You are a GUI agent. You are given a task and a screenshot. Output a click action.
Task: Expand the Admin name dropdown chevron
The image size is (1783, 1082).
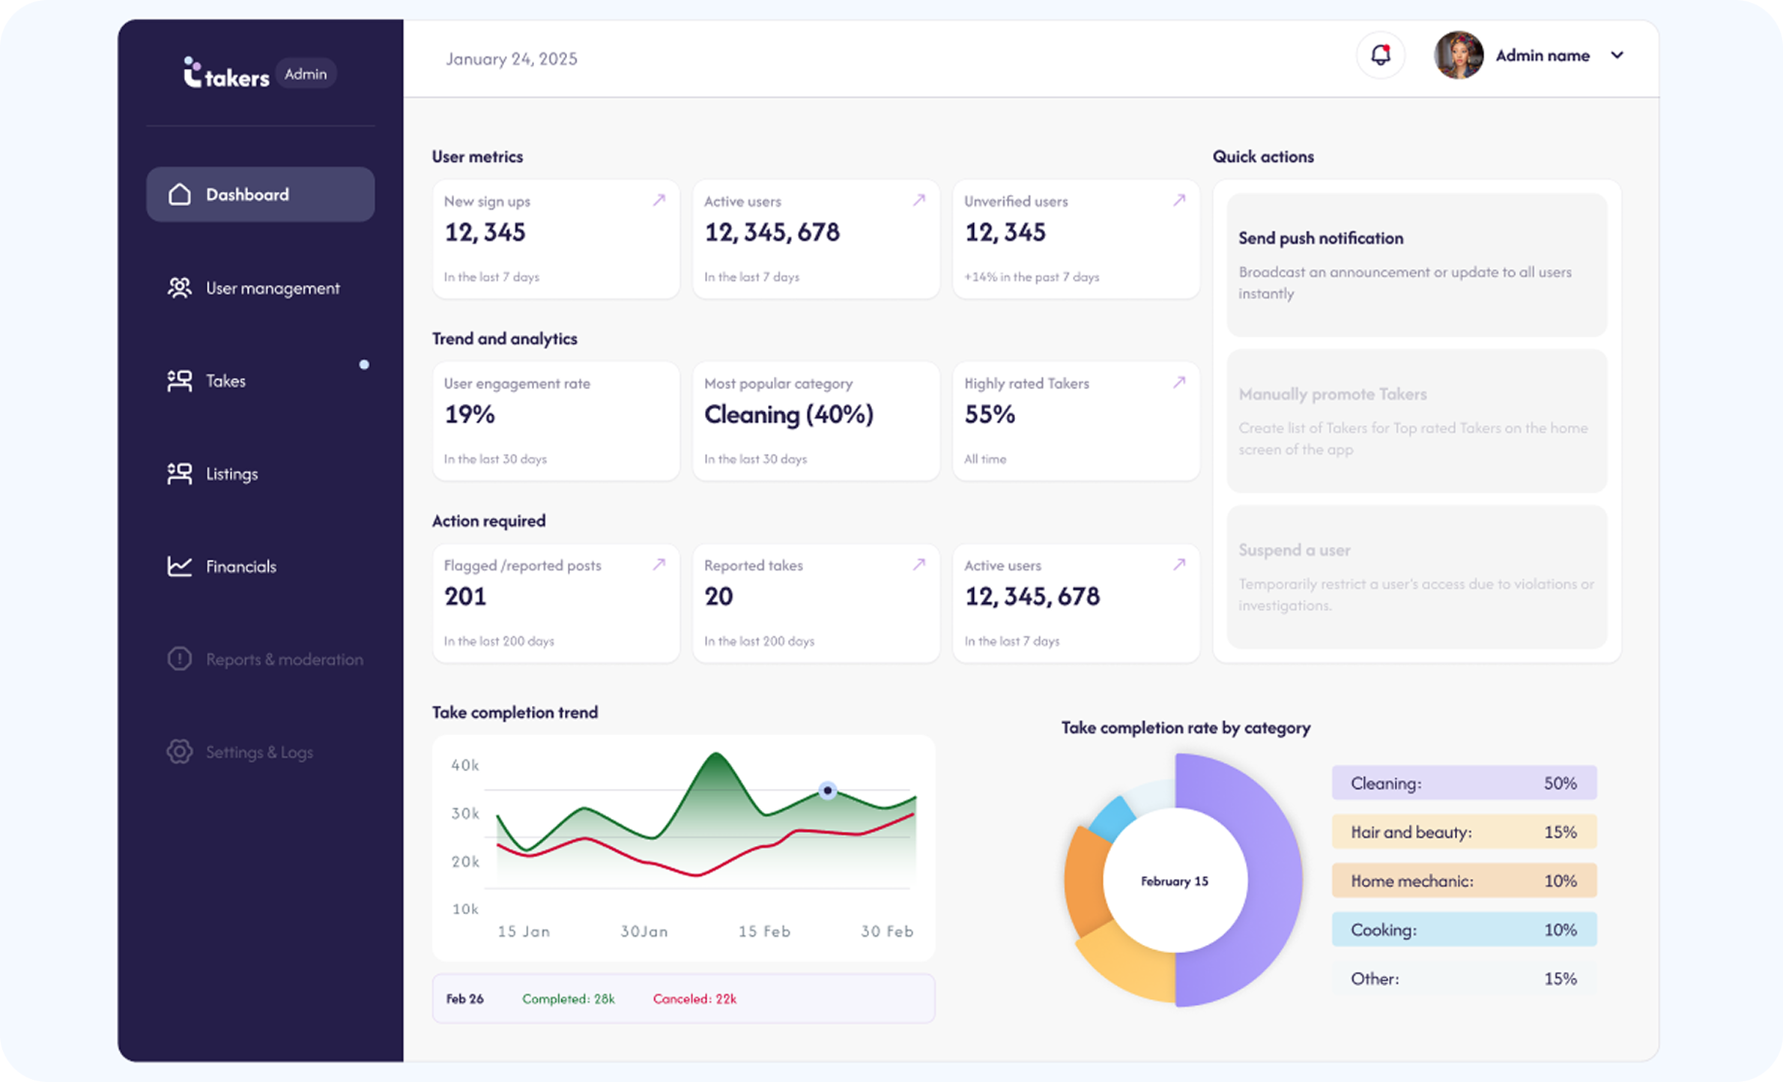pos(1617,55)
